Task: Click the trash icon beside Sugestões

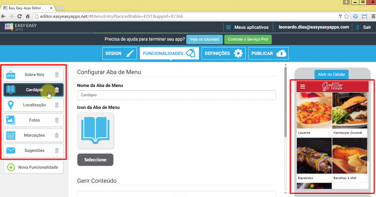Action: 57,151
